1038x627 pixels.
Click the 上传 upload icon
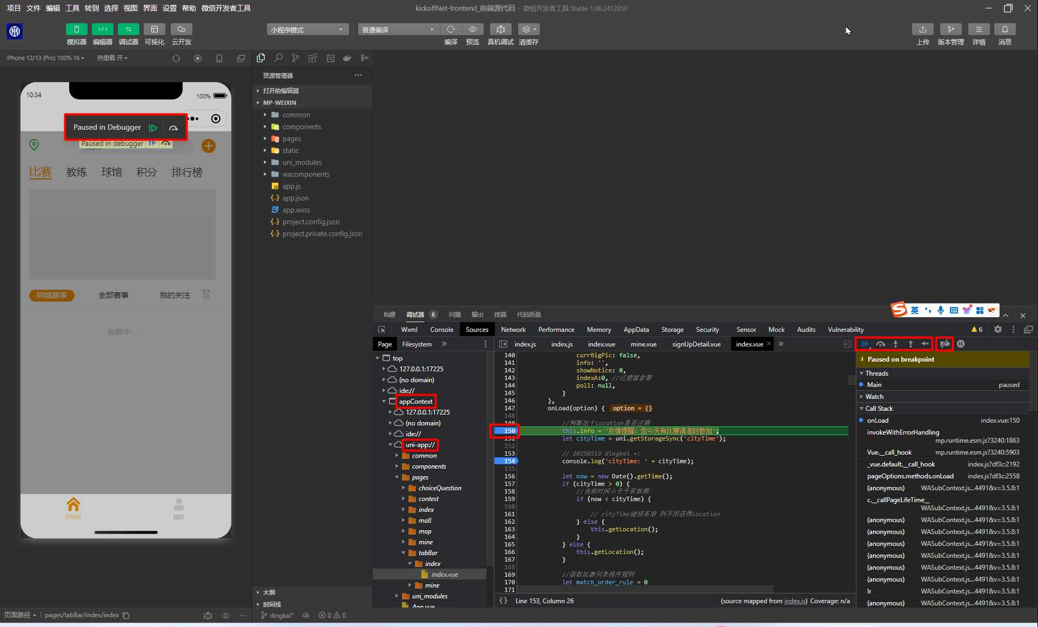923,29
